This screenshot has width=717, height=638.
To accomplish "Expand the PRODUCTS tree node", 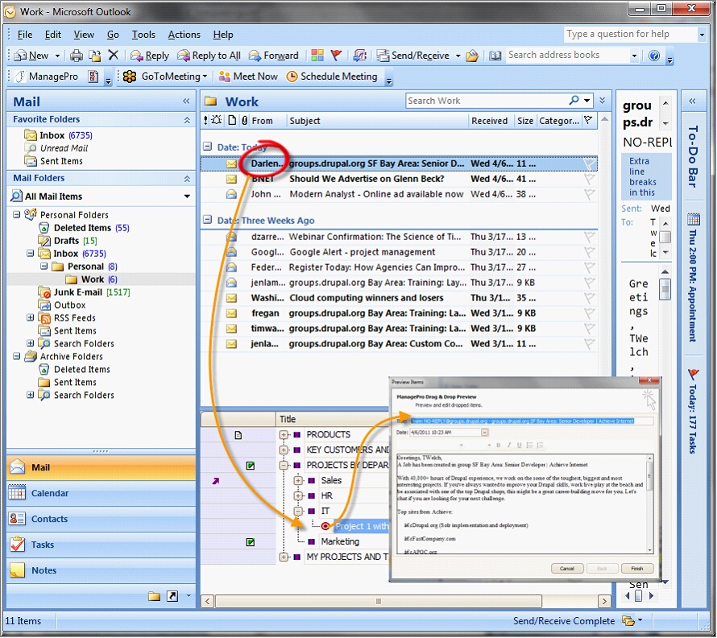I will 284,434.
